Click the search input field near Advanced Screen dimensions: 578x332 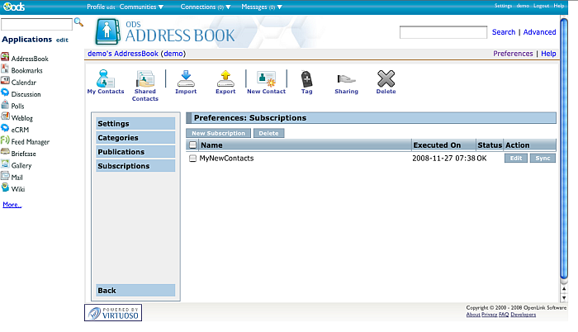(443, 33)
